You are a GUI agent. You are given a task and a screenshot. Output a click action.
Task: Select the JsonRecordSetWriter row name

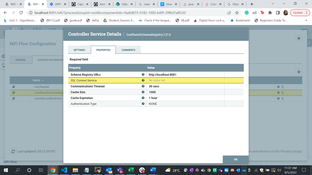(x=48, y=98)
